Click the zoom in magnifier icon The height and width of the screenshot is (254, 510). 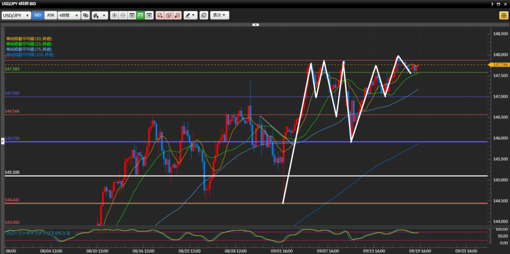click(x=115, y=15)
